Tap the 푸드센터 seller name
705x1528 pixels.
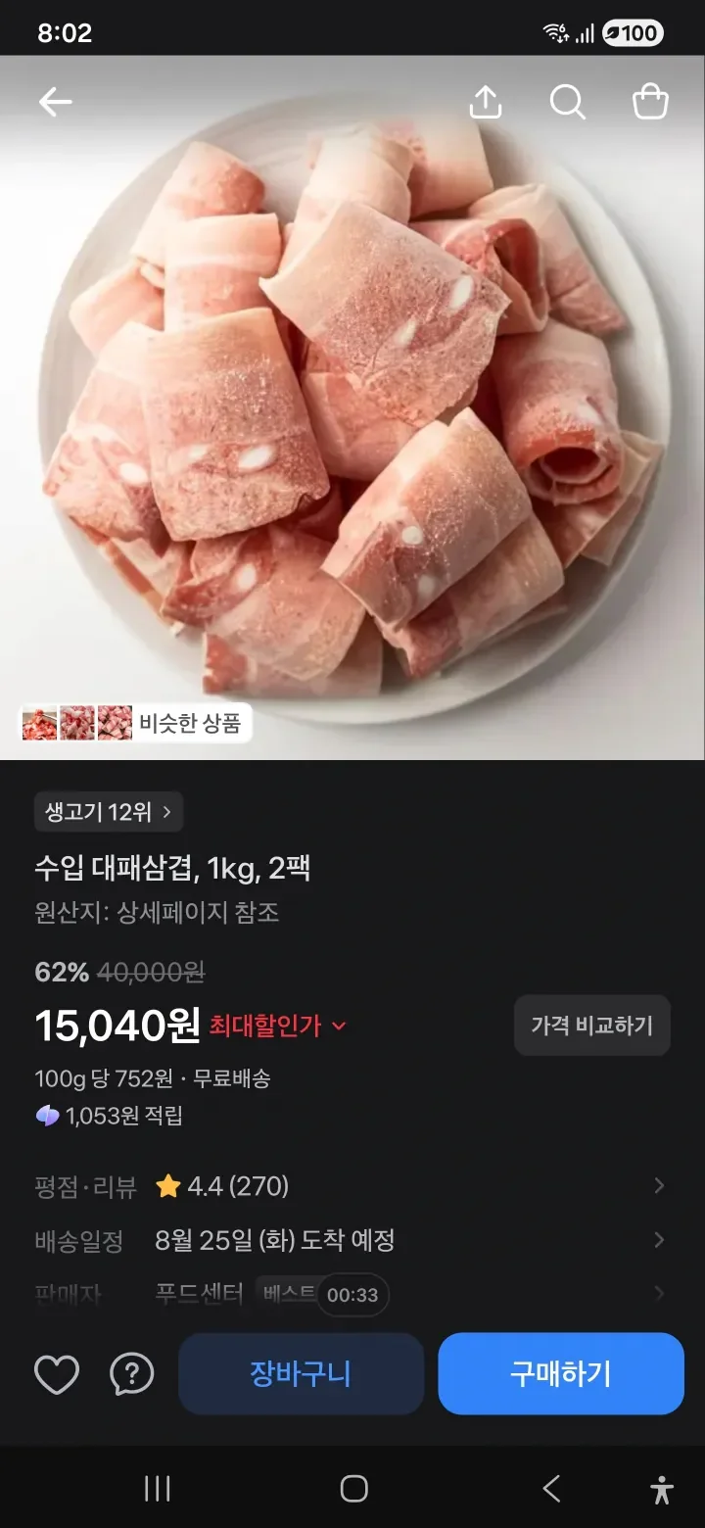pyautogui.click(x=199, y=1294)
